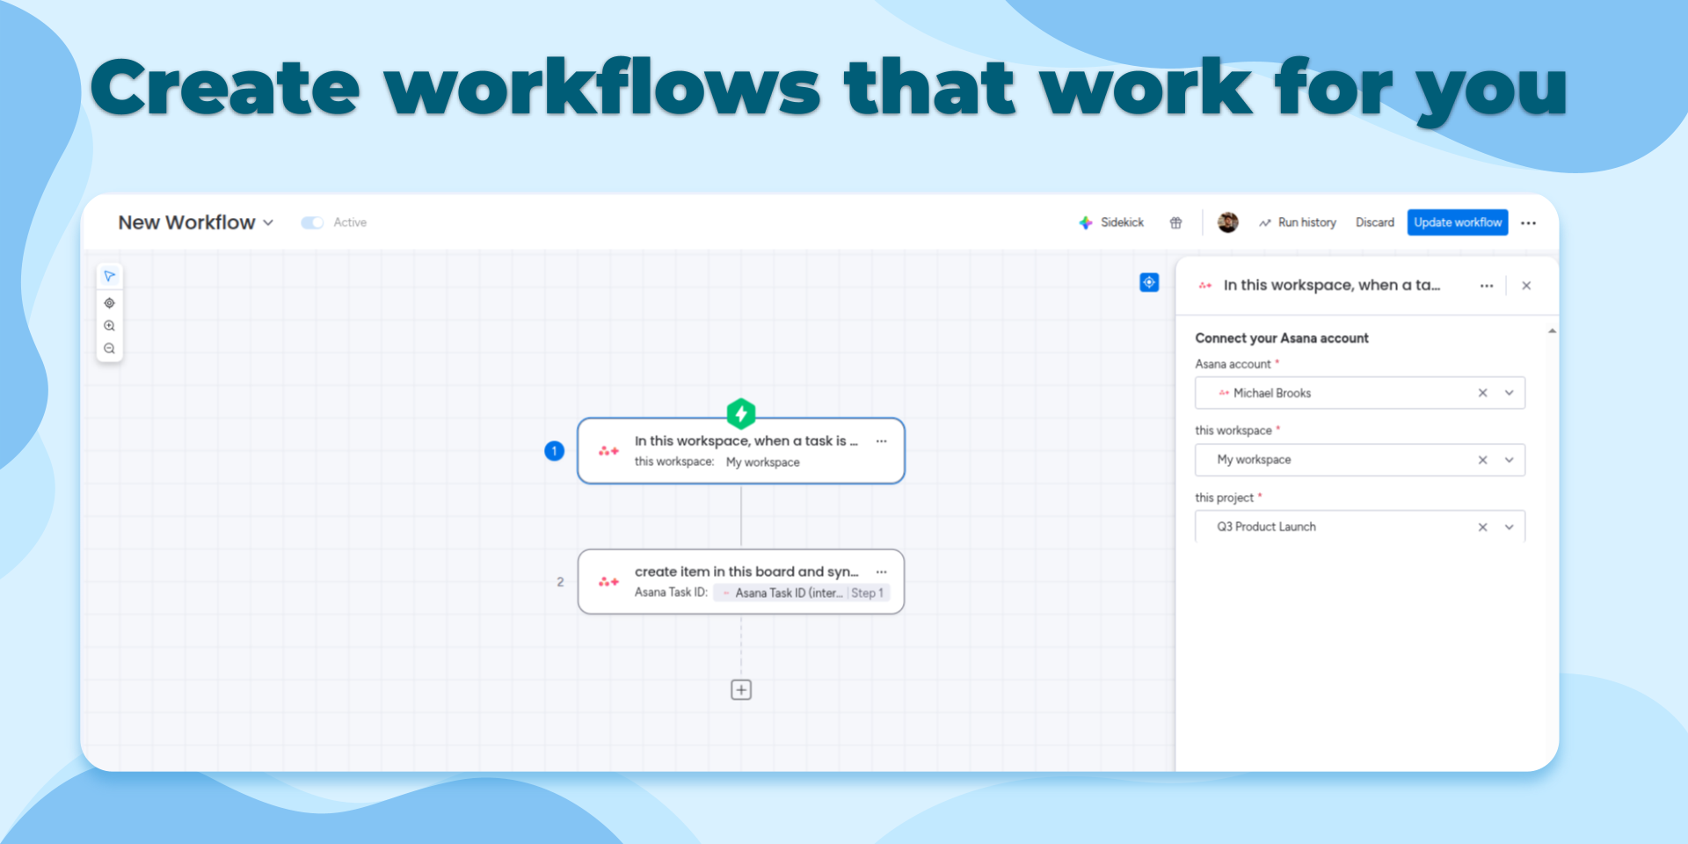Click the Discard button

(1374, 222)
